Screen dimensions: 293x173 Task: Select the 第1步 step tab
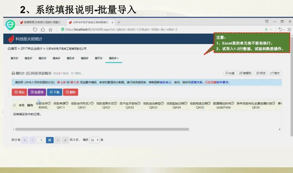[14, 58]
